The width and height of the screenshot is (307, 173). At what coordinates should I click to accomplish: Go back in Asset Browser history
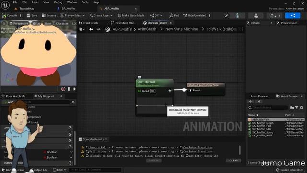click(x=250, y=101)
